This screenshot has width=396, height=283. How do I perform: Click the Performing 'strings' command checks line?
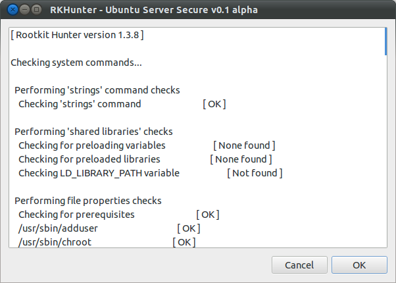click(x=97, y=90)
